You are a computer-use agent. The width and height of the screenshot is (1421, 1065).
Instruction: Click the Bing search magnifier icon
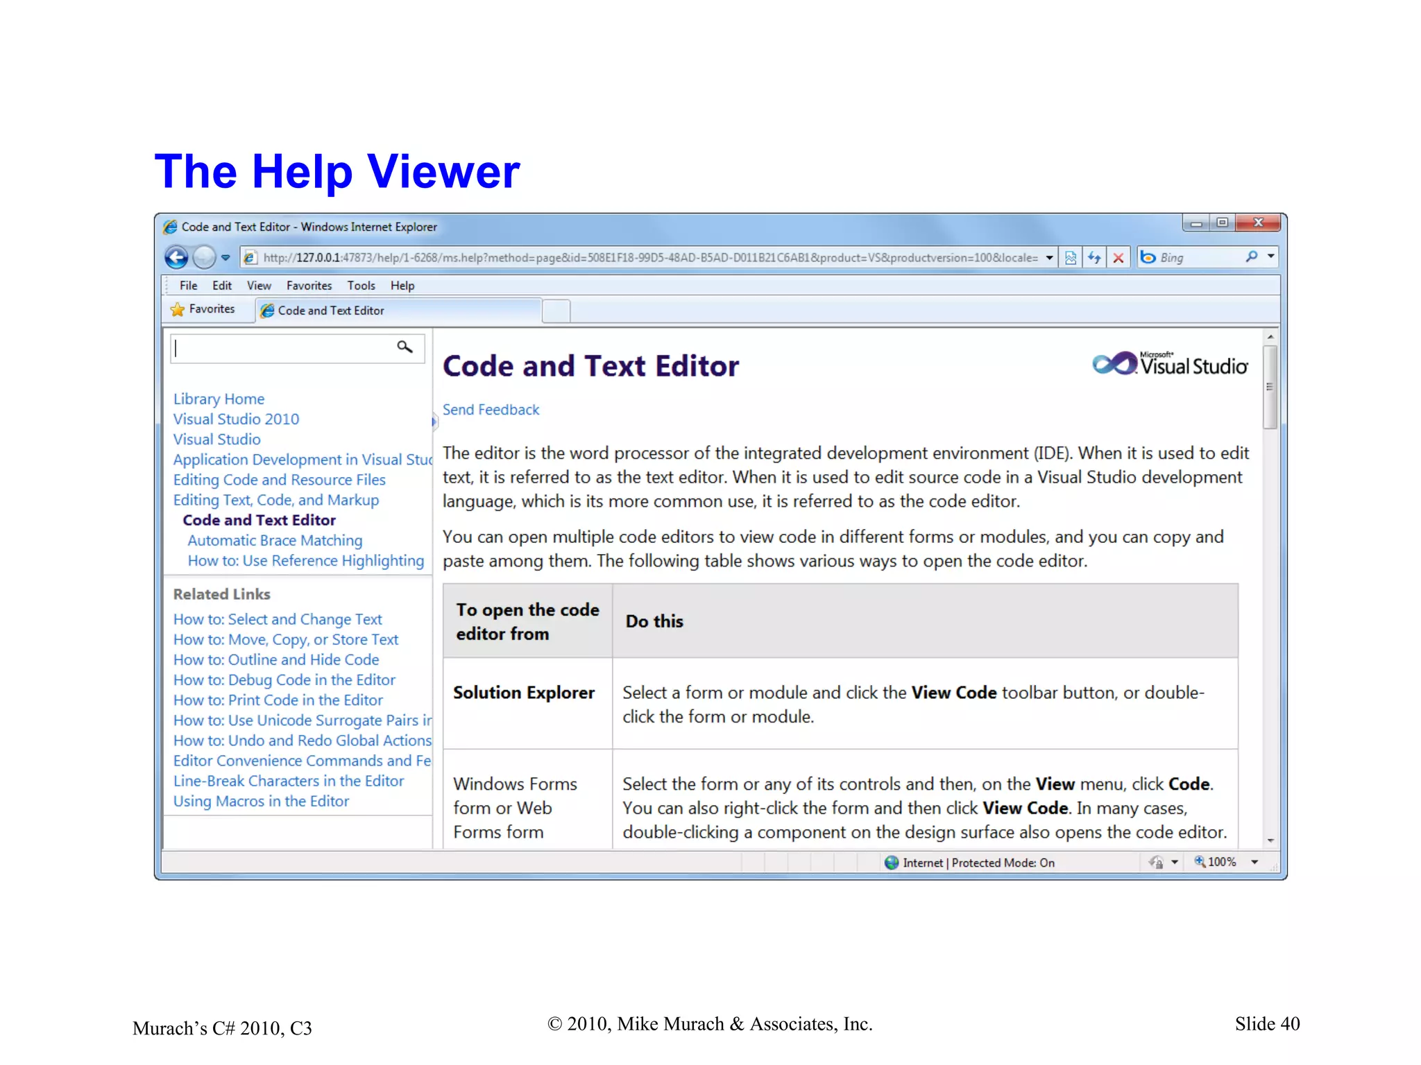click(1251, 257)
